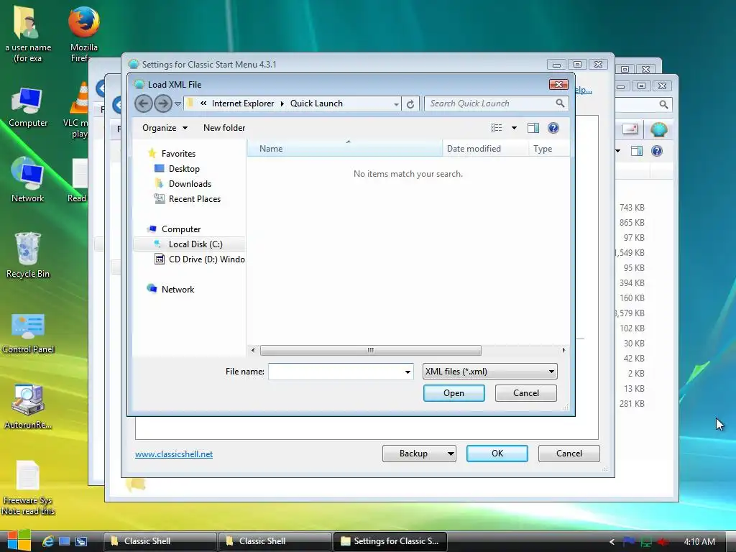This screenshot has width=736, height=552.
Task: Open Computer desktop icon
Action: [x=28, y=108]
